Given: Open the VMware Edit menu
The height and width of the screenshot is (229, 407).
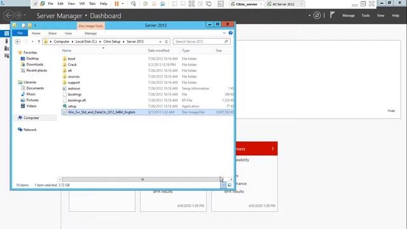Looking at the screenshot, I should pos(60,4).
